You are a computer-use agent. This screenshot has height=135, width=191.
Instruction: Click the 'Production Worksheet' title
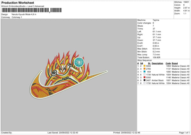(18, 3)
